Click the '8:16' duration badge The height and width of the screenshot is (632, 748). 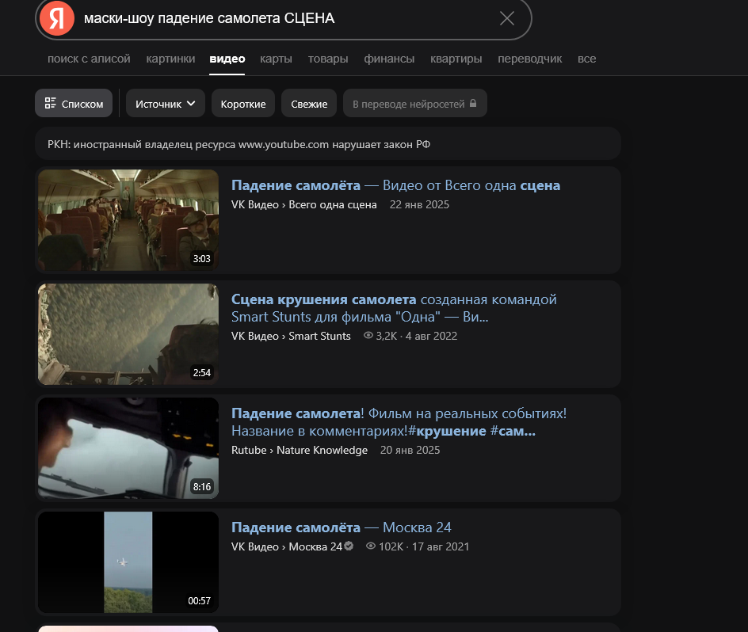pyautogui.click(x=201, y=486)
